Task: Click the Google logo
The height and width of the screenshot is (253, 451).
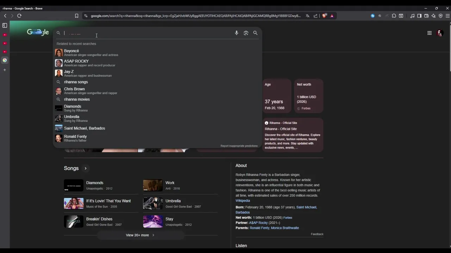Action: [38, 32]
